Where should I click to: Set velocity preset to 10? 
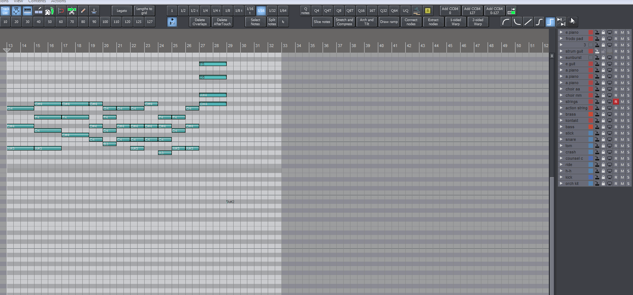coord(5,22)
